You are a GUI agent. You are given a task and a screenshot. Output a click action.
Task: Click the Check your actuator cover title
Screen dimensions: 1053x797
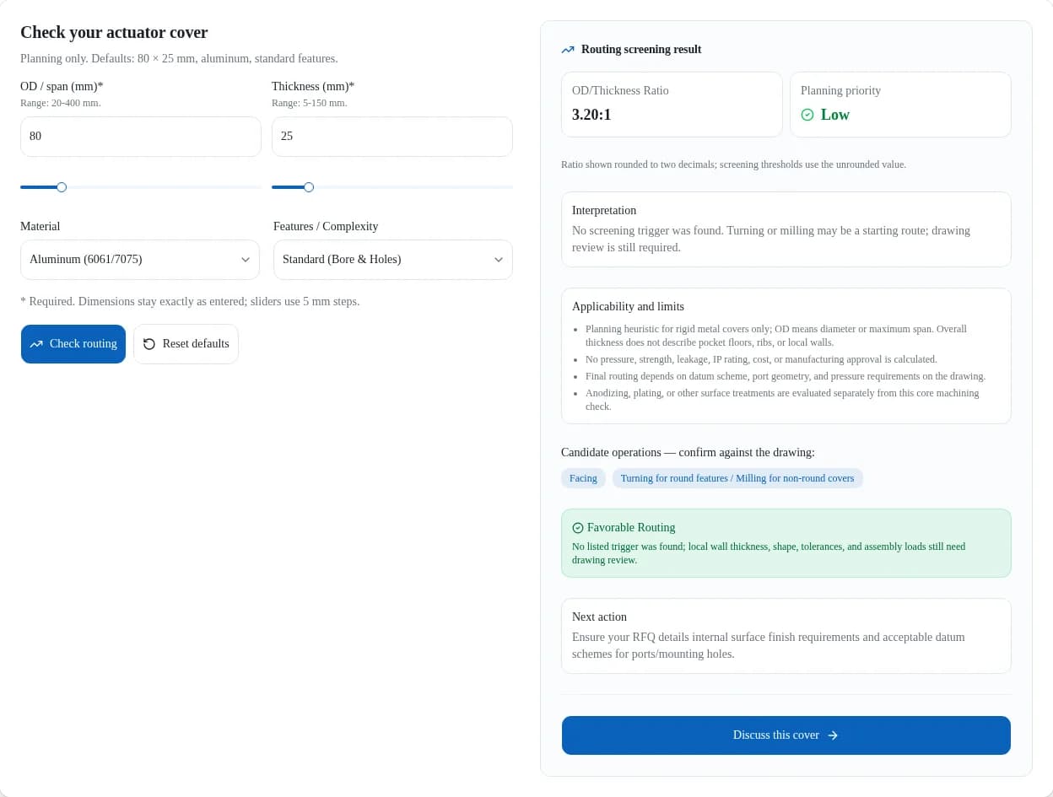point(114,33)
